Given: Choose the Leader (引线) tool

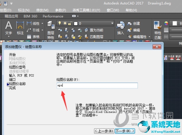Looking at the screenshot, I should (33, 30).
